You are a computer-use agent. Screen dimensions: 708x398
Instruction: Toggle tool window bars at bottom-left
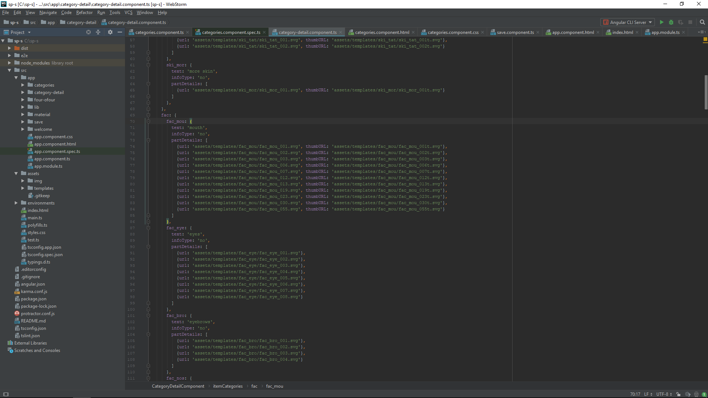[6, 394]
